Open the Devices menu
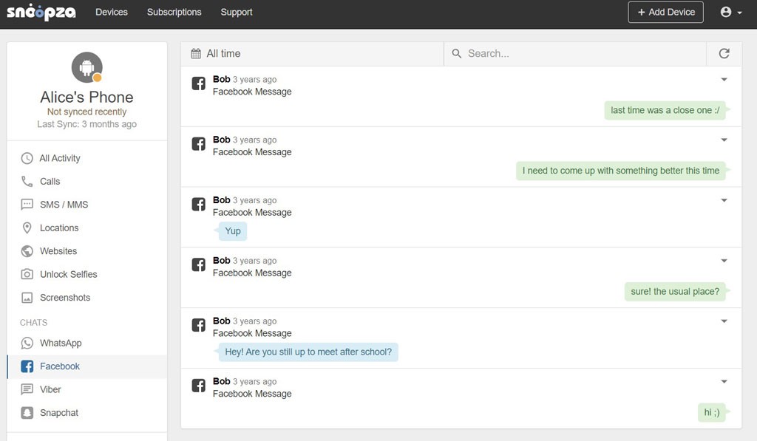757x441 pixels. (x=112, y=13)
